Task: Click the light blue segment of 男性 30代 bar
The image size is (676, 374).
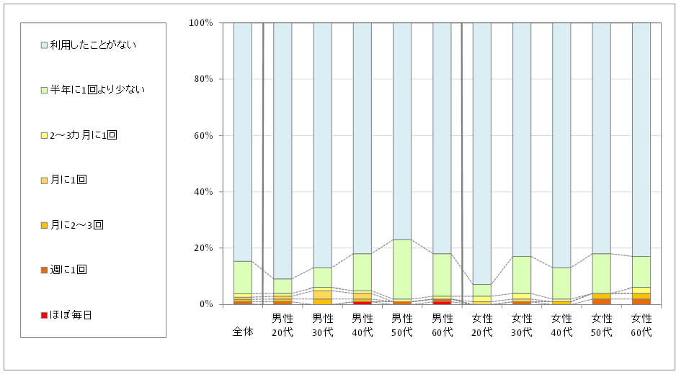Action: tap(322, 145)
